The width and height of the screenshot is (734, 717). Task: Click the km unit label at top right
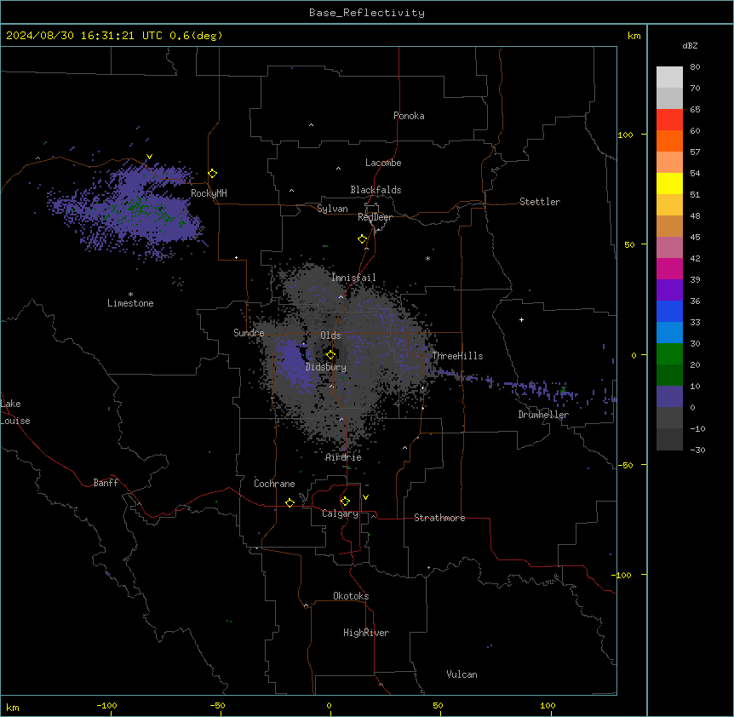(634, 36)
